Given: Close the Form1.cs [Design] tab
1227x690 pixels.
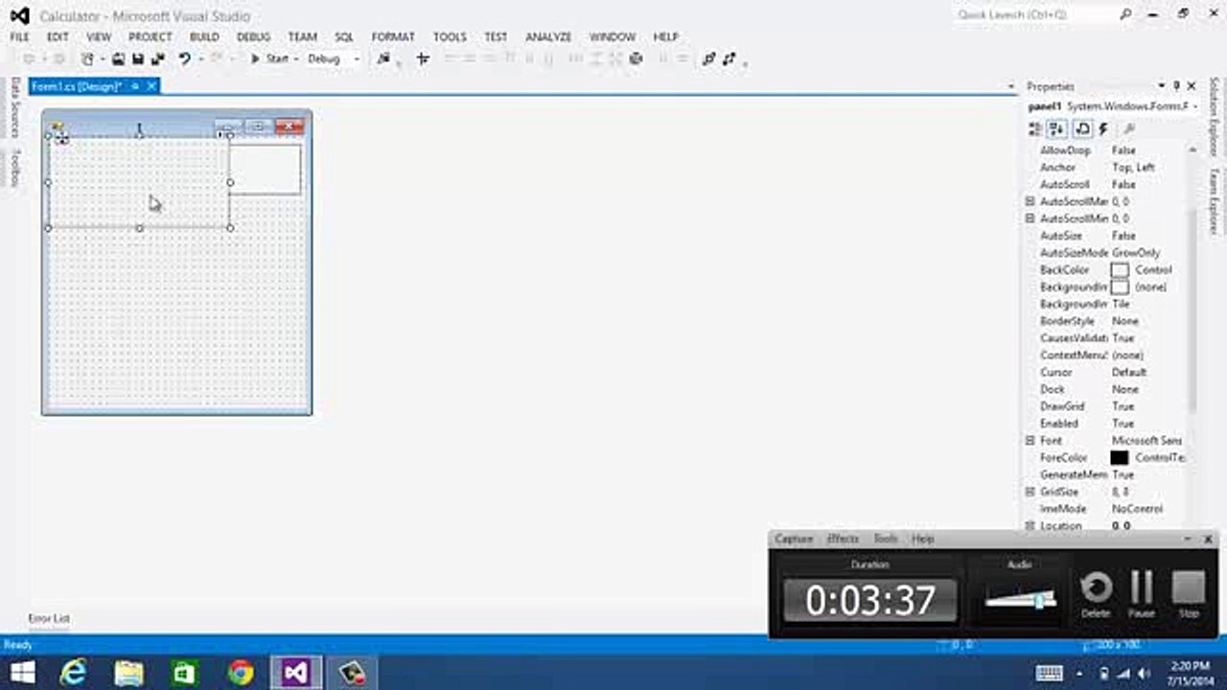Looking at the screenshot, I should point(150,86).
